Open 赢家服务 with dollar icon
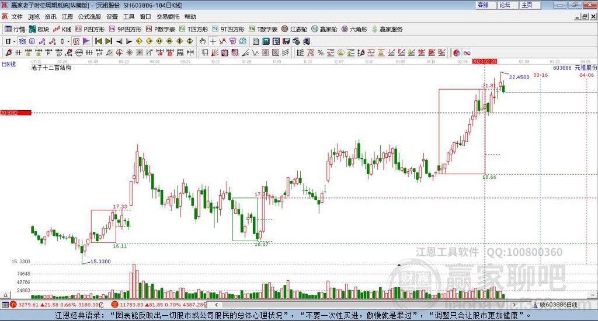Image resolution: width=598 pixels, height=321 pixels. (x=387, y=29)
